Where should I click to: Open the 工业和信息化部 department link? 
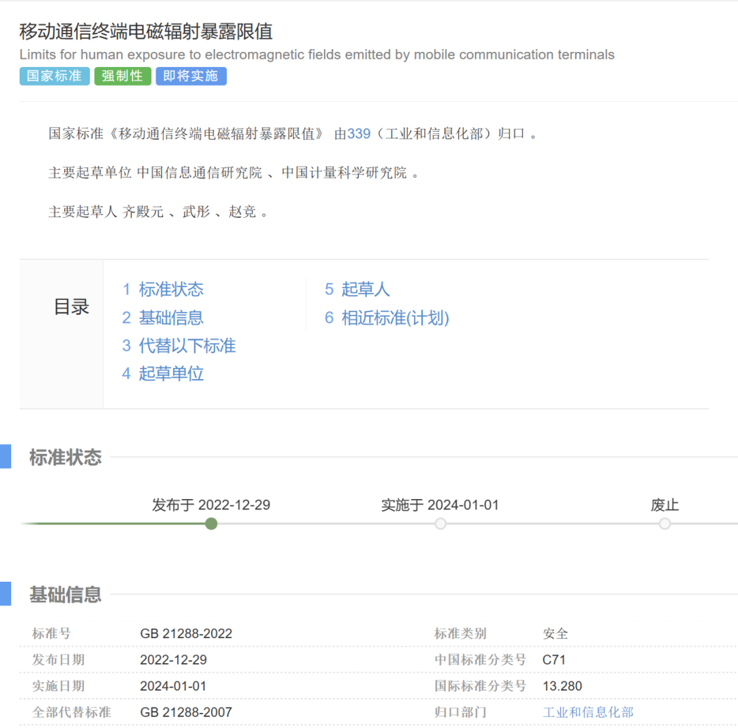pyautogui.click(x=588, y=712)
